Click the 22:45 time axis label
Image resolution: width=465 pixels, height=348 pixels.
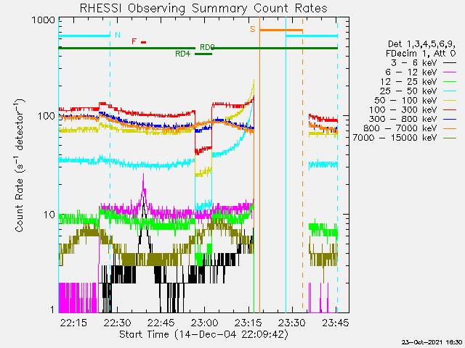161,323
